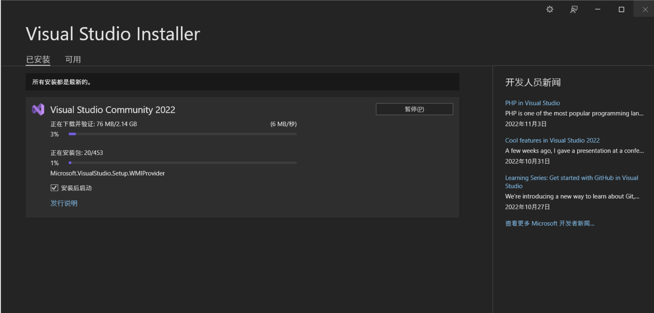This screenshot has width=654, height=313.
Task: Click the 2022年10月31日 date text
Action: [x=527, y=161]
